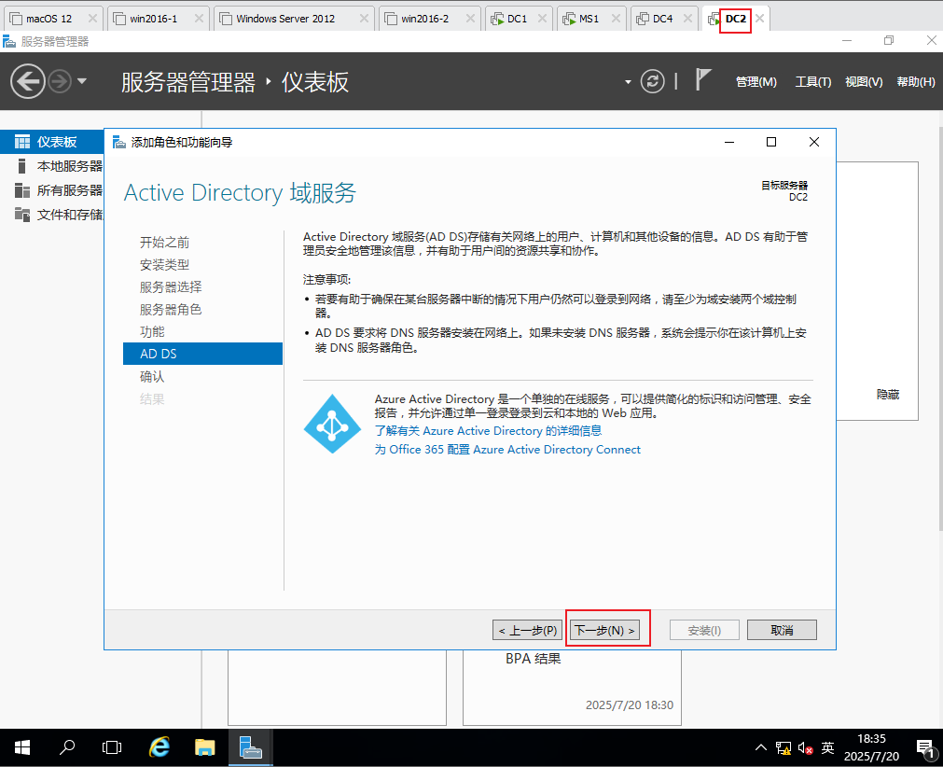
Task: Click the wizard title bar icon
Action: point(119,142)
